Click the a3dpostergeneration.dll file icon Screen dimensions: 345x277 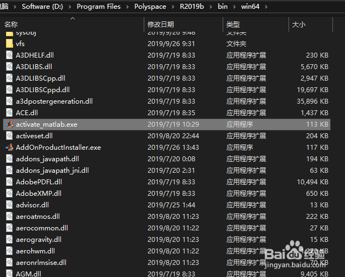(9, 101)
